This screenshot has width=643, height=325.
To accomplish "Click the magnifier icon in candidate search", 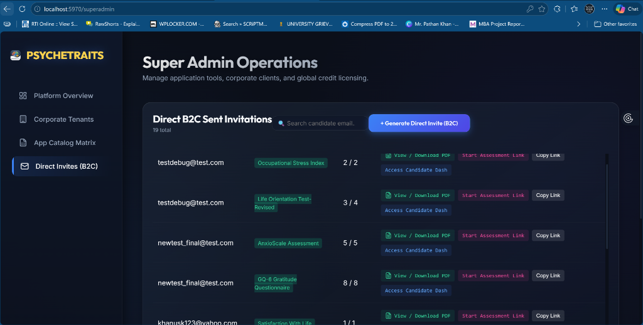I will (x=281, y=124).
